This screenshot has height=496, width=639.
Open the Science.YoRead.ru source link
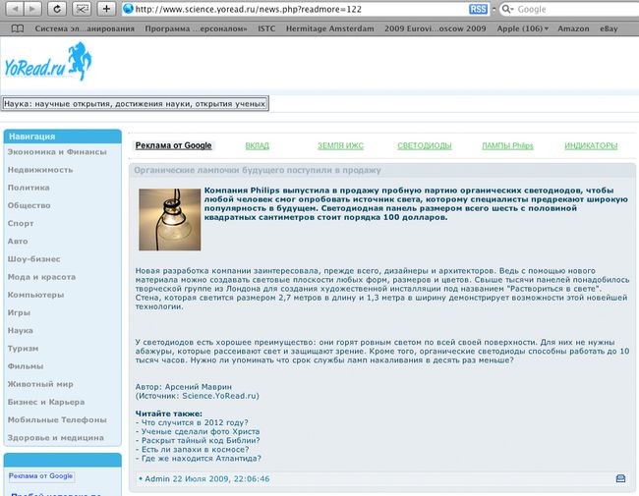(219, 396)
